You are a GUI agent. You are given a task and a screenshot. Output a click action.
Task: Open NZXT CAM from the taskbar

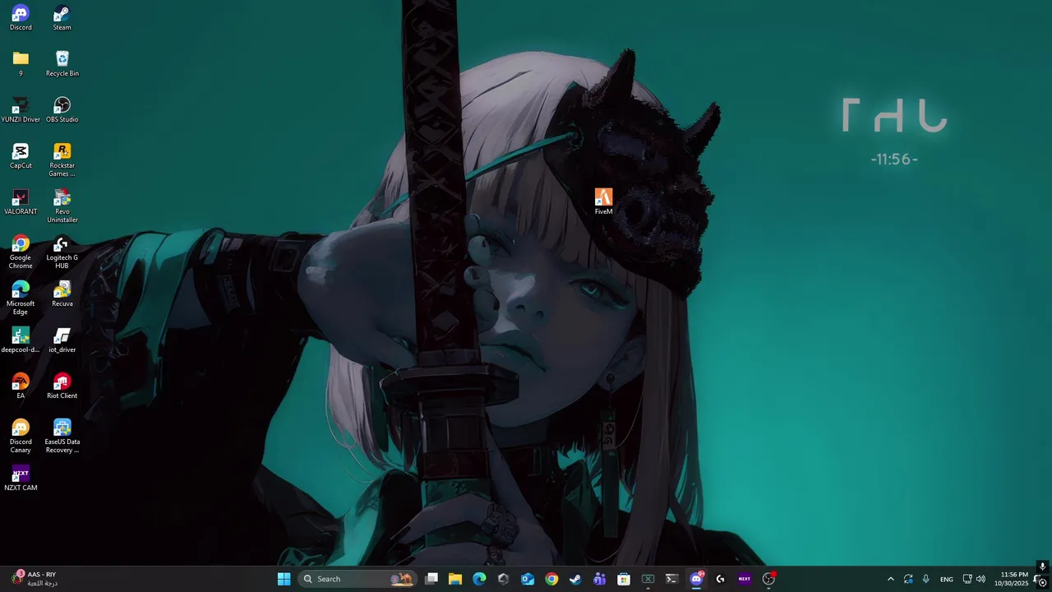pos(744,579)
